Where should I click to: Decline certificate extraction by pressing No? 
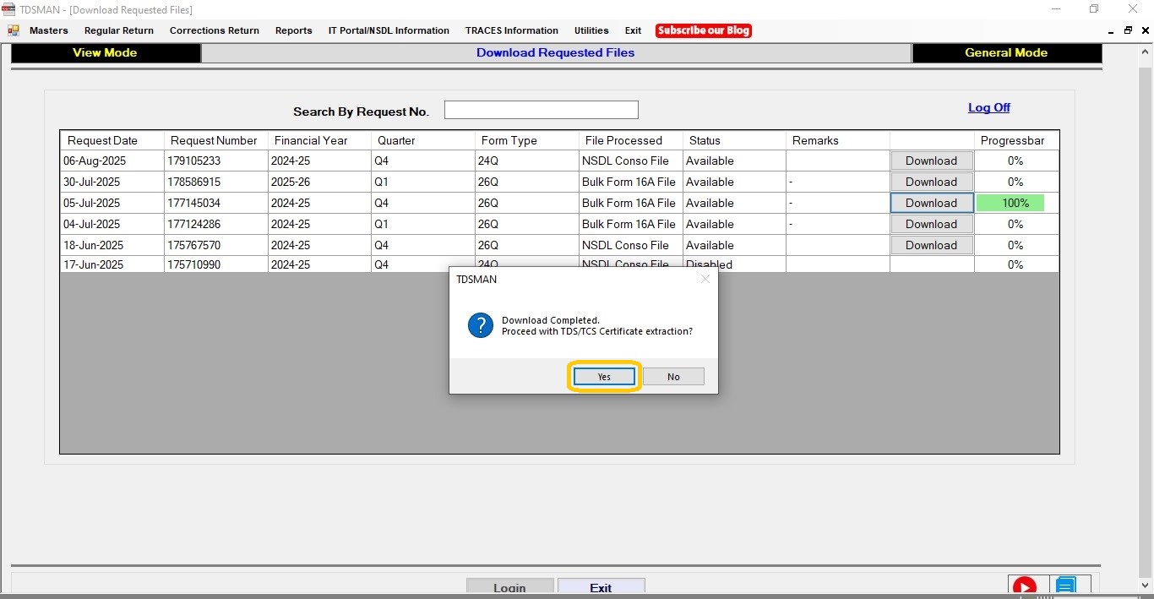pos(673,377)
